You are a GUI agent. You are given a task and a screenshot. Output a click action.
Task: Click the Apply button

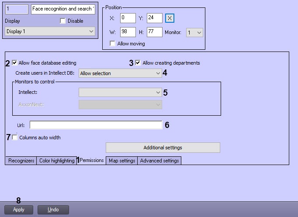[x=19, y=210]
